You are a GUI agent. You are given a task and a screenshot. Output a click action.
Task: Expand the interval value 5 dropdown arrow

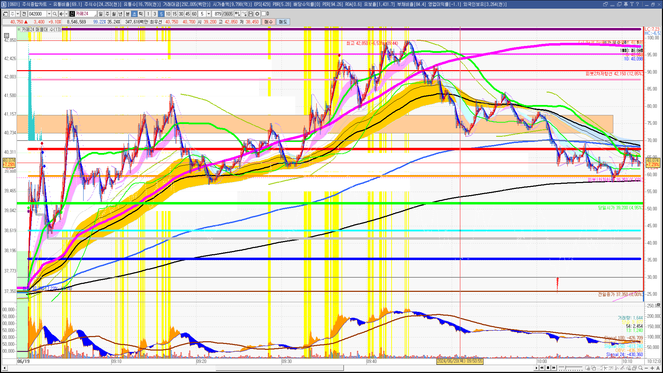point(209,14)
